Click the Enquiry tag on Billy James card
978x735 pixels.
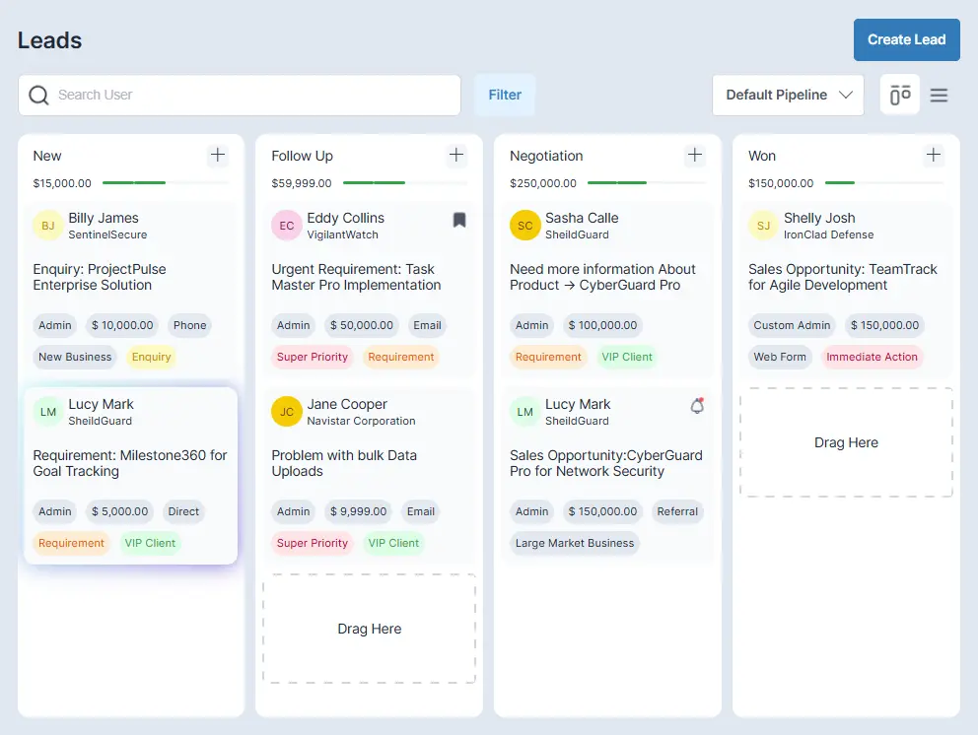point(151,357)
